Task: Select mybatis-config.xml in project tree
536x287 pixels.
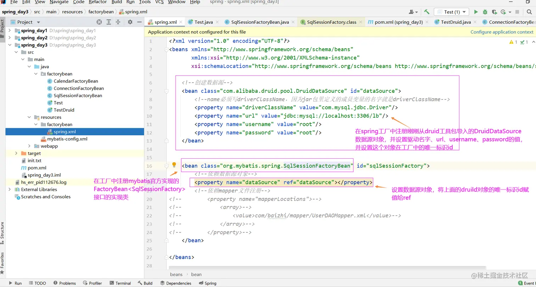Action: pos(67,139)
